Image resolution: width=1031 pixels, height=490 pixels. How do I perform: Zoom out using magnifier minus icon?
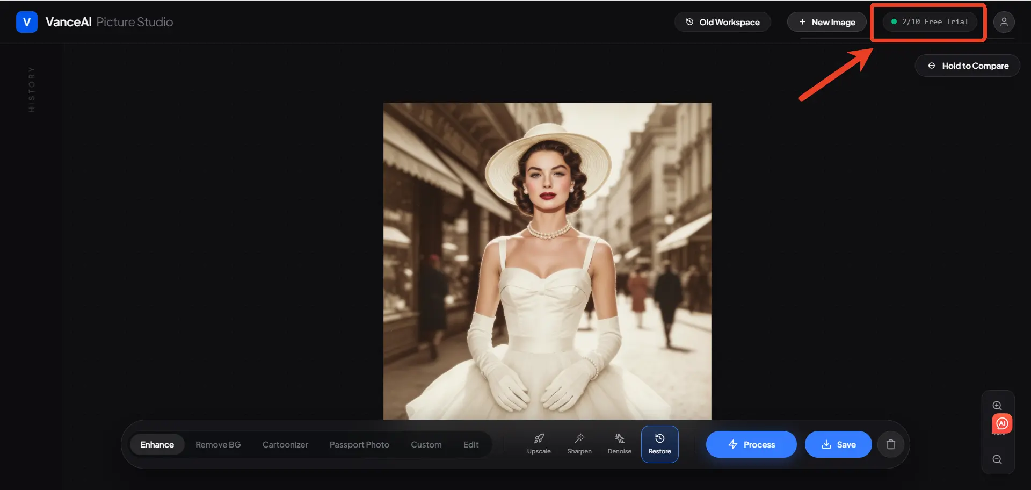997,459
